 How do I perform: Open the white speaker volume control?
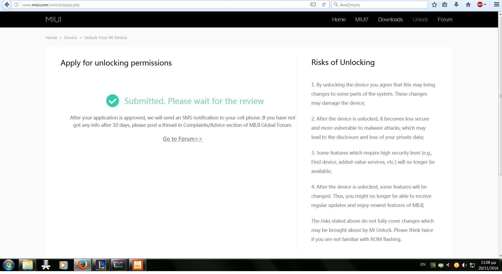point(464,265)
